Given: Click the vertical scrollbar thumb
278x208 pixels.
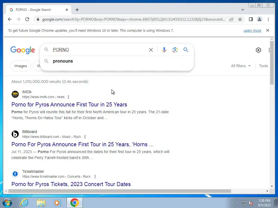Looking at the screenshot, I should 272,63.
